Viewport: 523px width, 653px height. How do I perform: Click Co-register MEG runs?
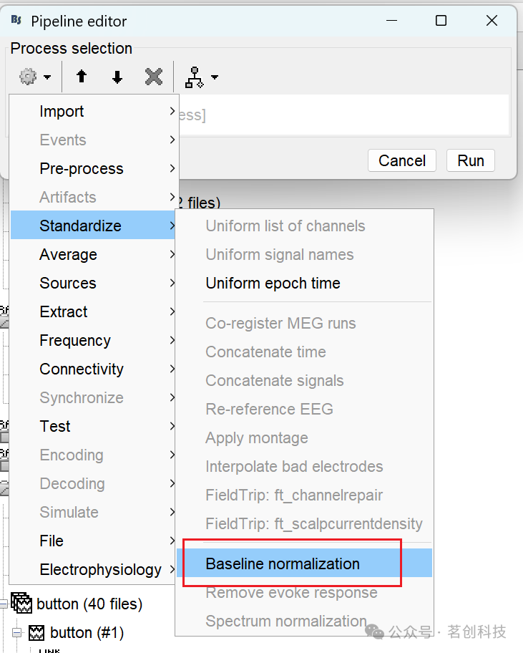305,323
